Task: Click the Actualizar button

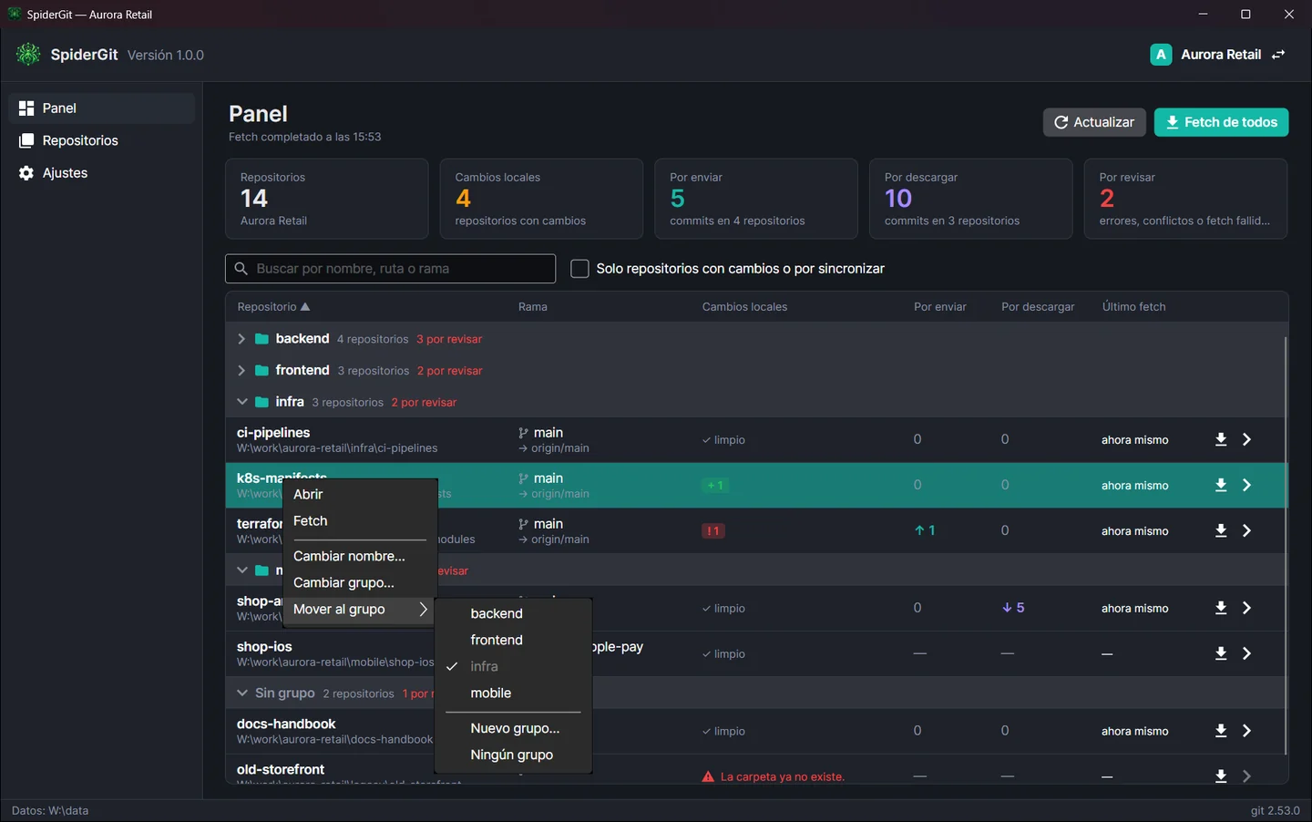Action: (x=1093, y=122)
